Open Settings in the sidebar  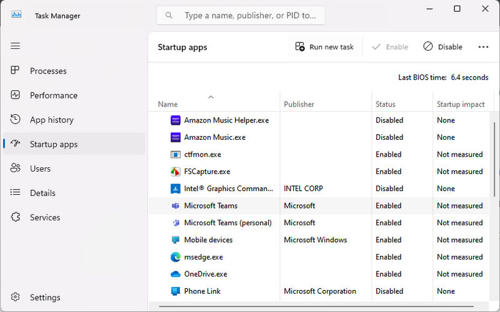tap(74, 297)
